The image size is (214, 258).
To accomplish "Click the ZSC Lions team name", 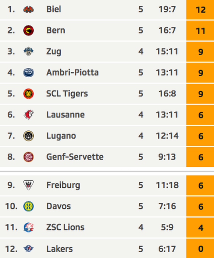I will pos(65,227).
